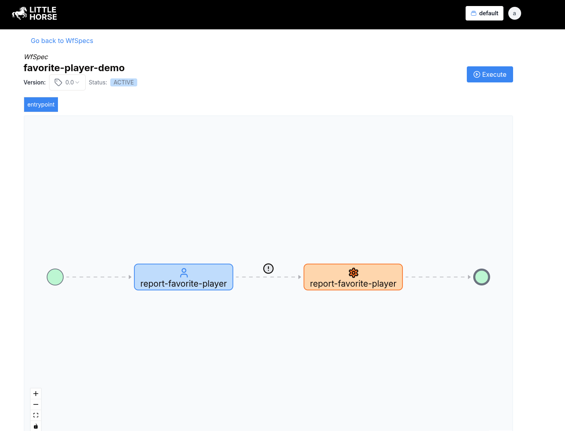Viewport: 565px width, 431px height.
Task: Click the Little Horse logo
Action: [x=34, y=13]
